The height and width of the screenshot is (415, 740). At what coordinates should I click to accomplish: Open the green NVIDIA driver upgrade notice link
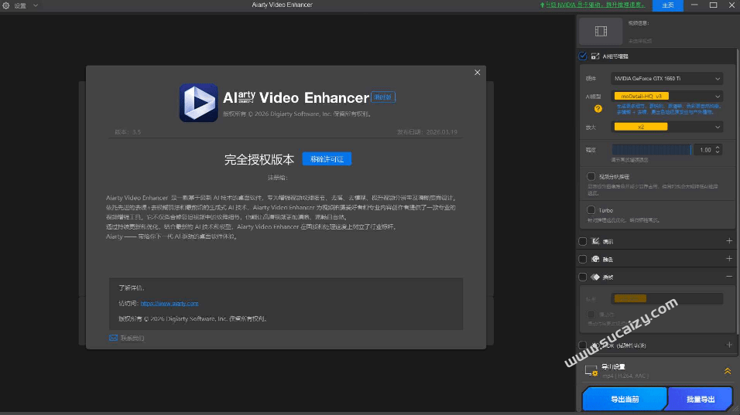click(x=592, y=5)
